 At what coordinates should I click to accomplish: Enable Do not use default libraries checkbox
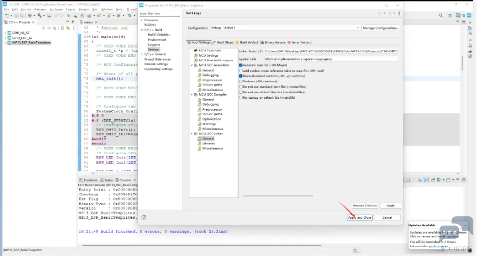241,92
